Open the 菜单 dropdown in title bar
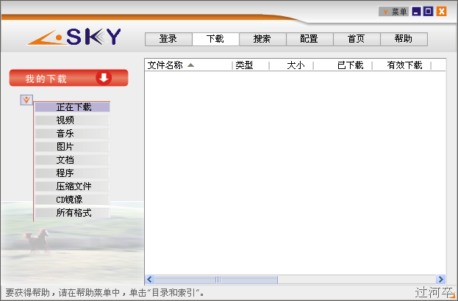This screenshot has height=301, width=458. tap(393, 11)
